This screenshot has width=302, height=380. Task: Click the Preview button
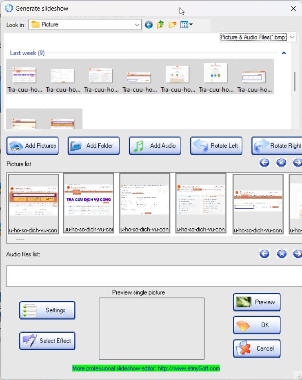click(x=257, y=302)
